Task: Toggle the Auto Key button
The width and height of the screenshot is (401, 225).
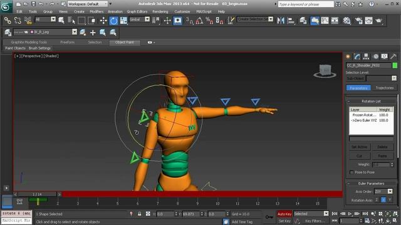Action: click(284, 214)
